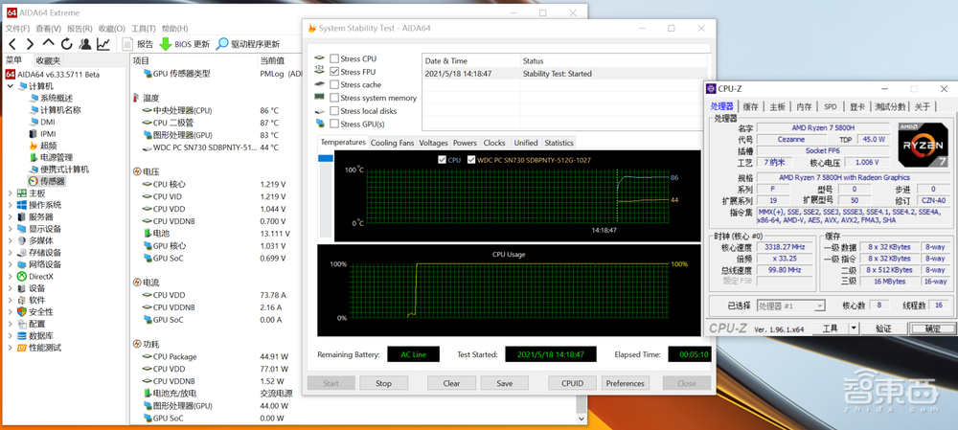This screenshot has width=958, height=430.
Task: Open the graph chart icon in AIDA64 toolbar
Action: click(103, 44)
